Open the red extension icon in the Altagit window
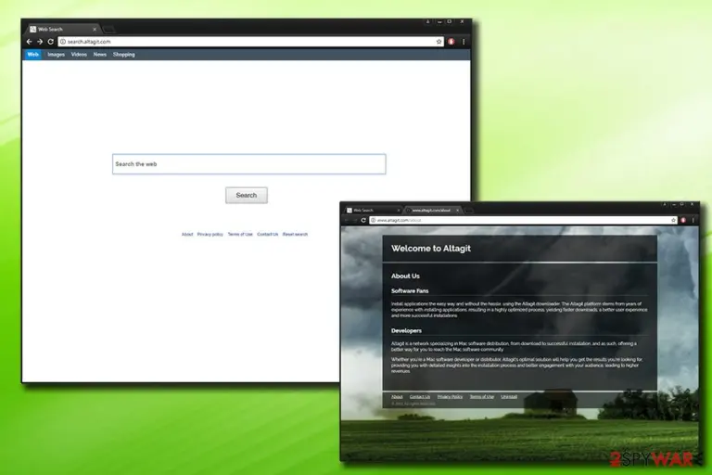Screen dimensions: 712x475 683,220
